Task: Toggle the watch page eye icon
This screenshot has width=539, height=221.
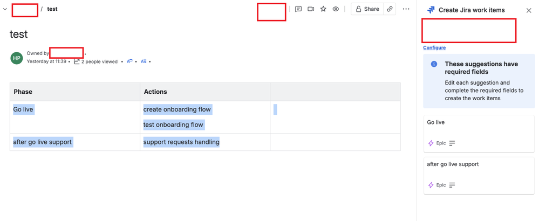Action: pos(336,9)
